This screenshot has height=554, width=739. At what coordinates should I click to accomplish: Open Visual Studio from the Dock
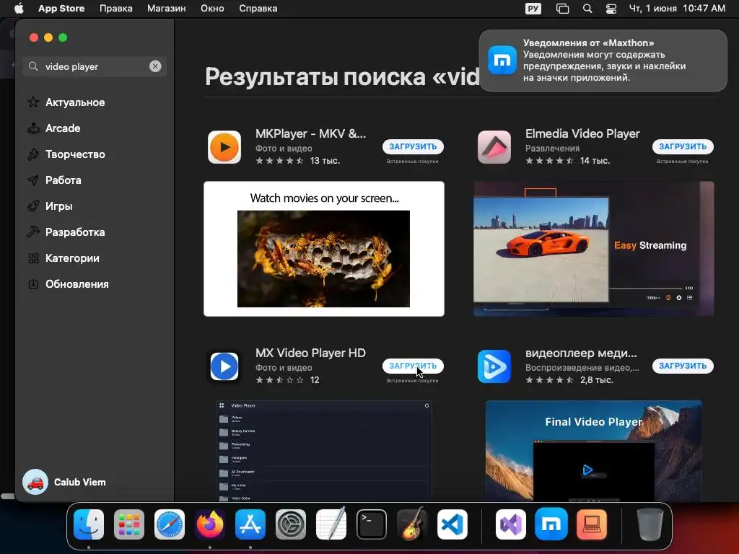(511, 524)
